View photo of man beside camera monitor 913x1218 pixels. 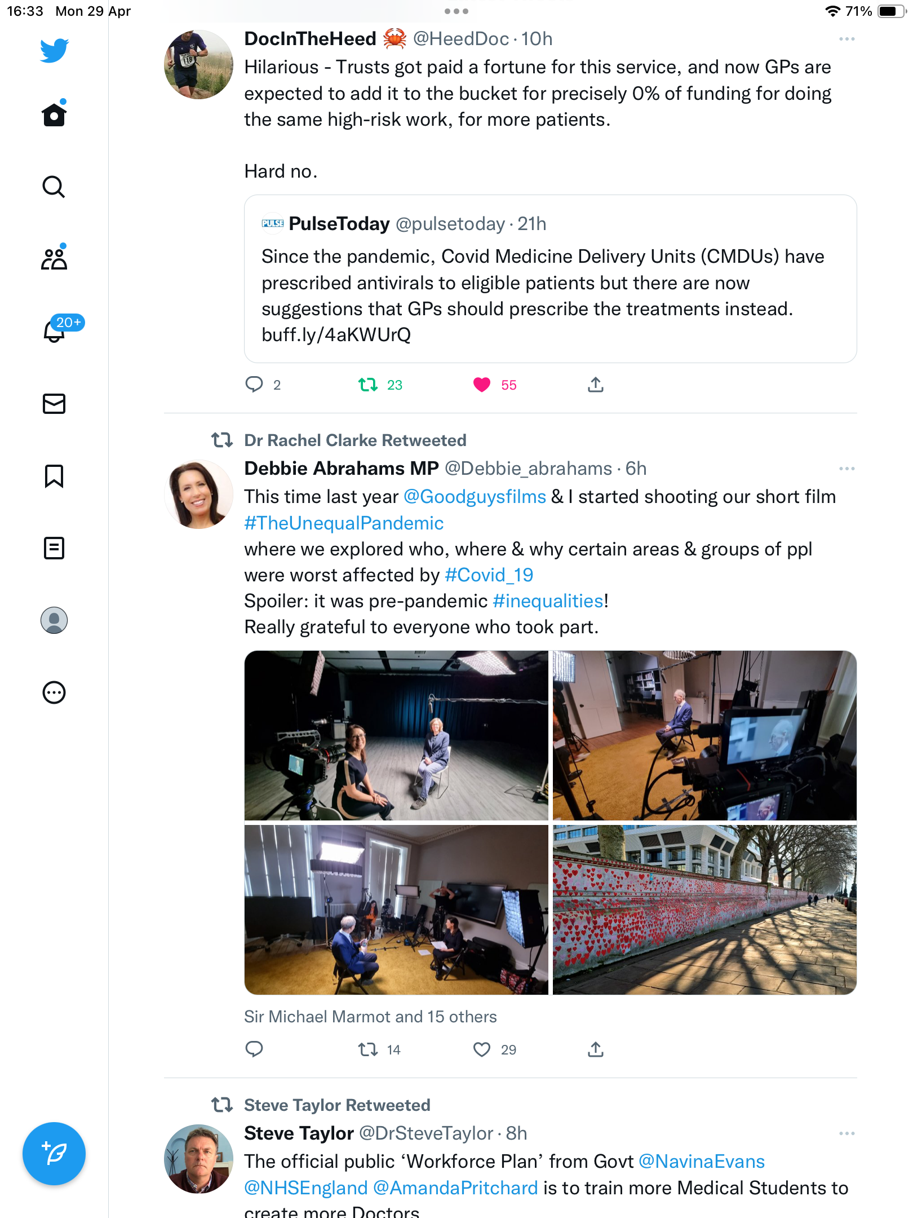click(x=704, y=735)
